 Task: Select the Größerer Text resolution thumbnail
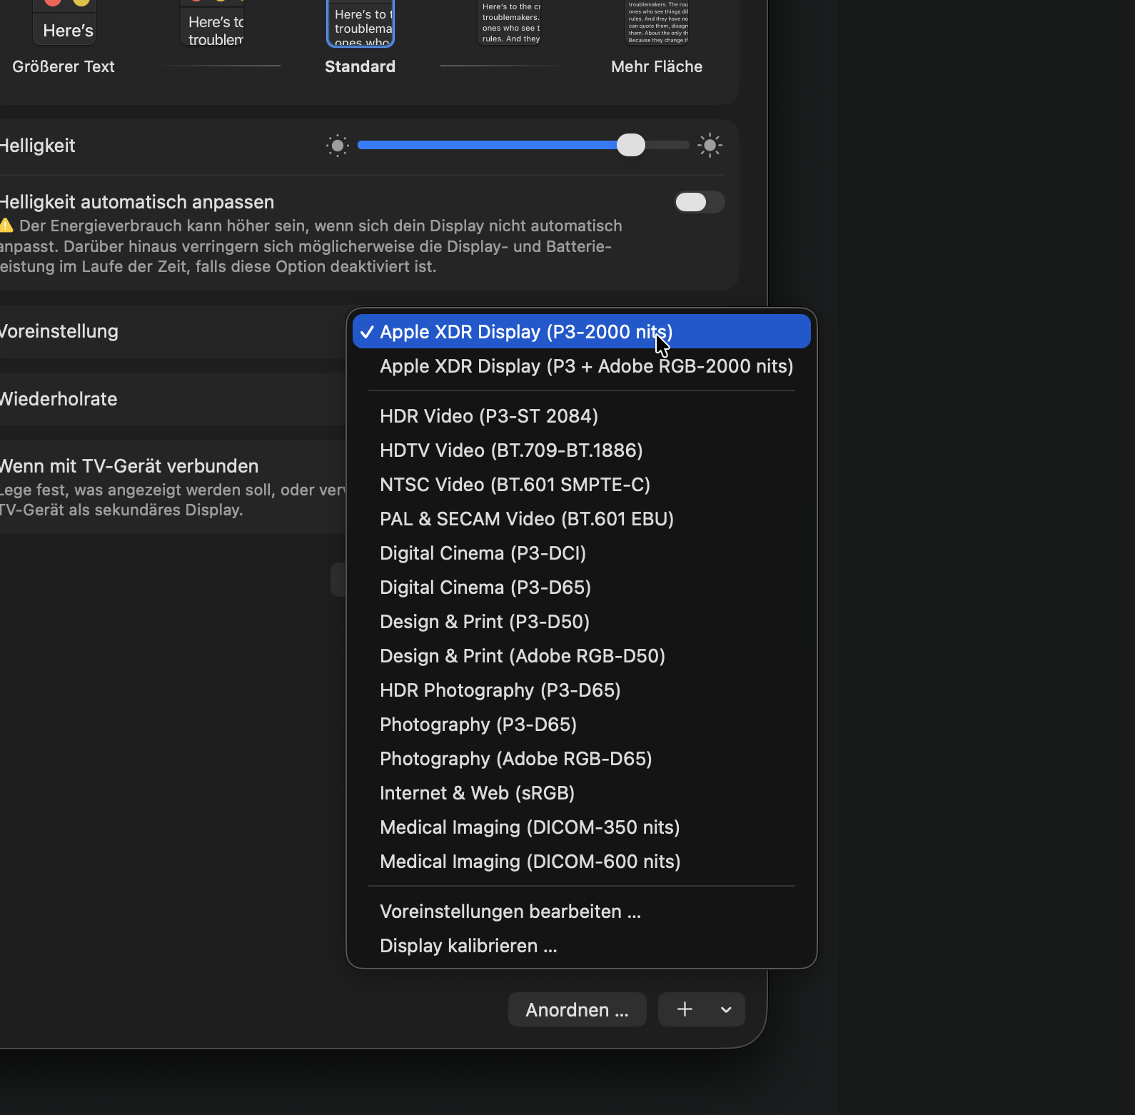64,23
